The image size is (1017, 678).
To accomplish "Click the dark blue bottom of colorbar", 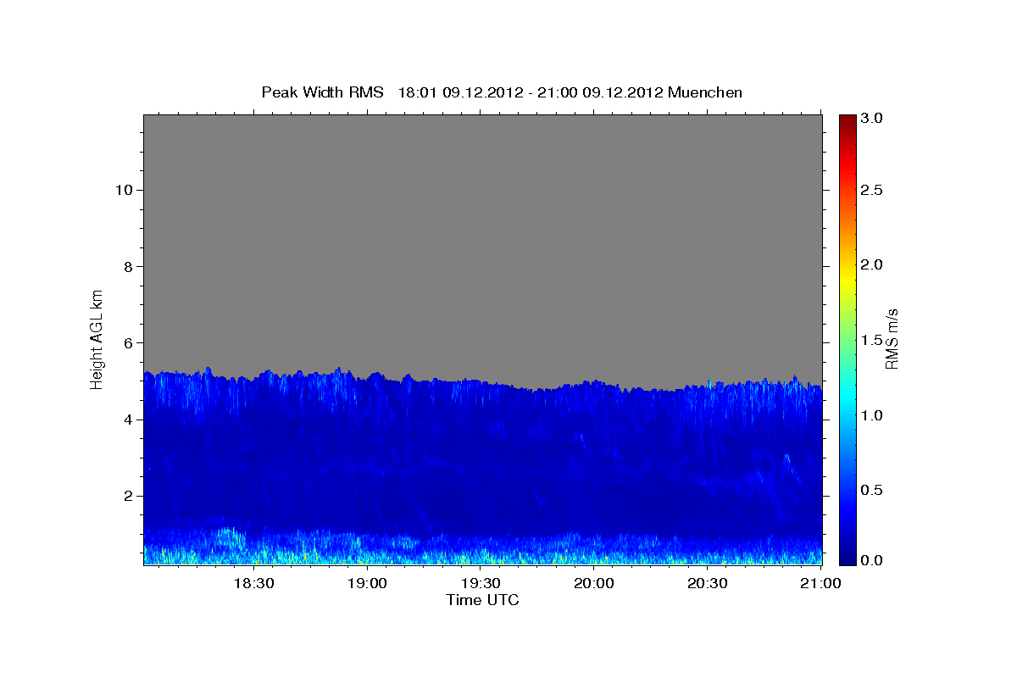I will pyautogui.click(x=847, y=555).
